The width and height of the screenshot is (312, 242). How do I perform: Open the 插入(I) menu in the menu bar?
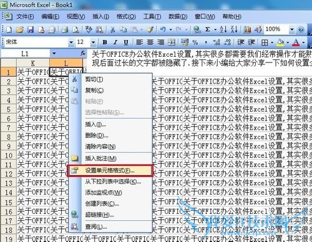point(100,16)
